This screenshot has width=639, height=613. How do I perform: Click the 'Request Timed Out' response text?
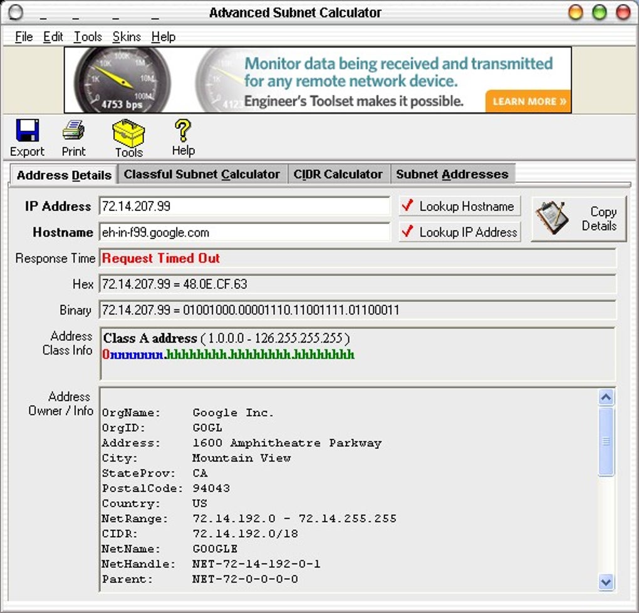click(x=160, y=258)
